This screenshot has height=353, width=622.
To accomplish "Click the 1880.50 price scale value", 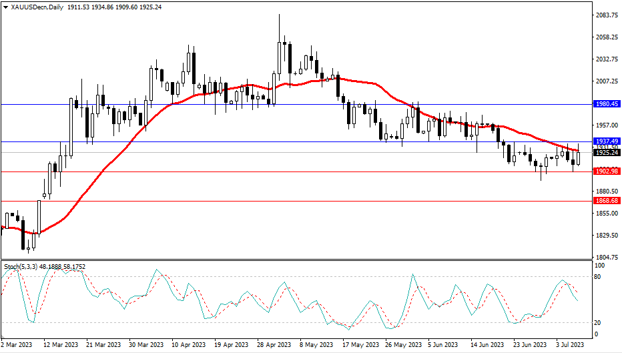I will pyautogui.click(x=607, y=191).
